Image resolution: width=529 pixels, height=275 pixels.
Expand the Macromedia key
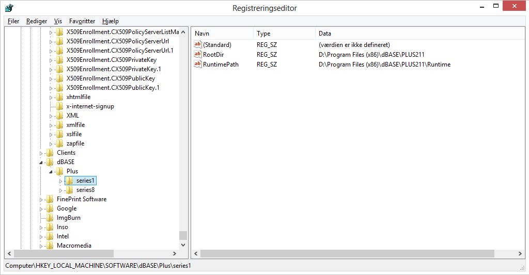41,246
